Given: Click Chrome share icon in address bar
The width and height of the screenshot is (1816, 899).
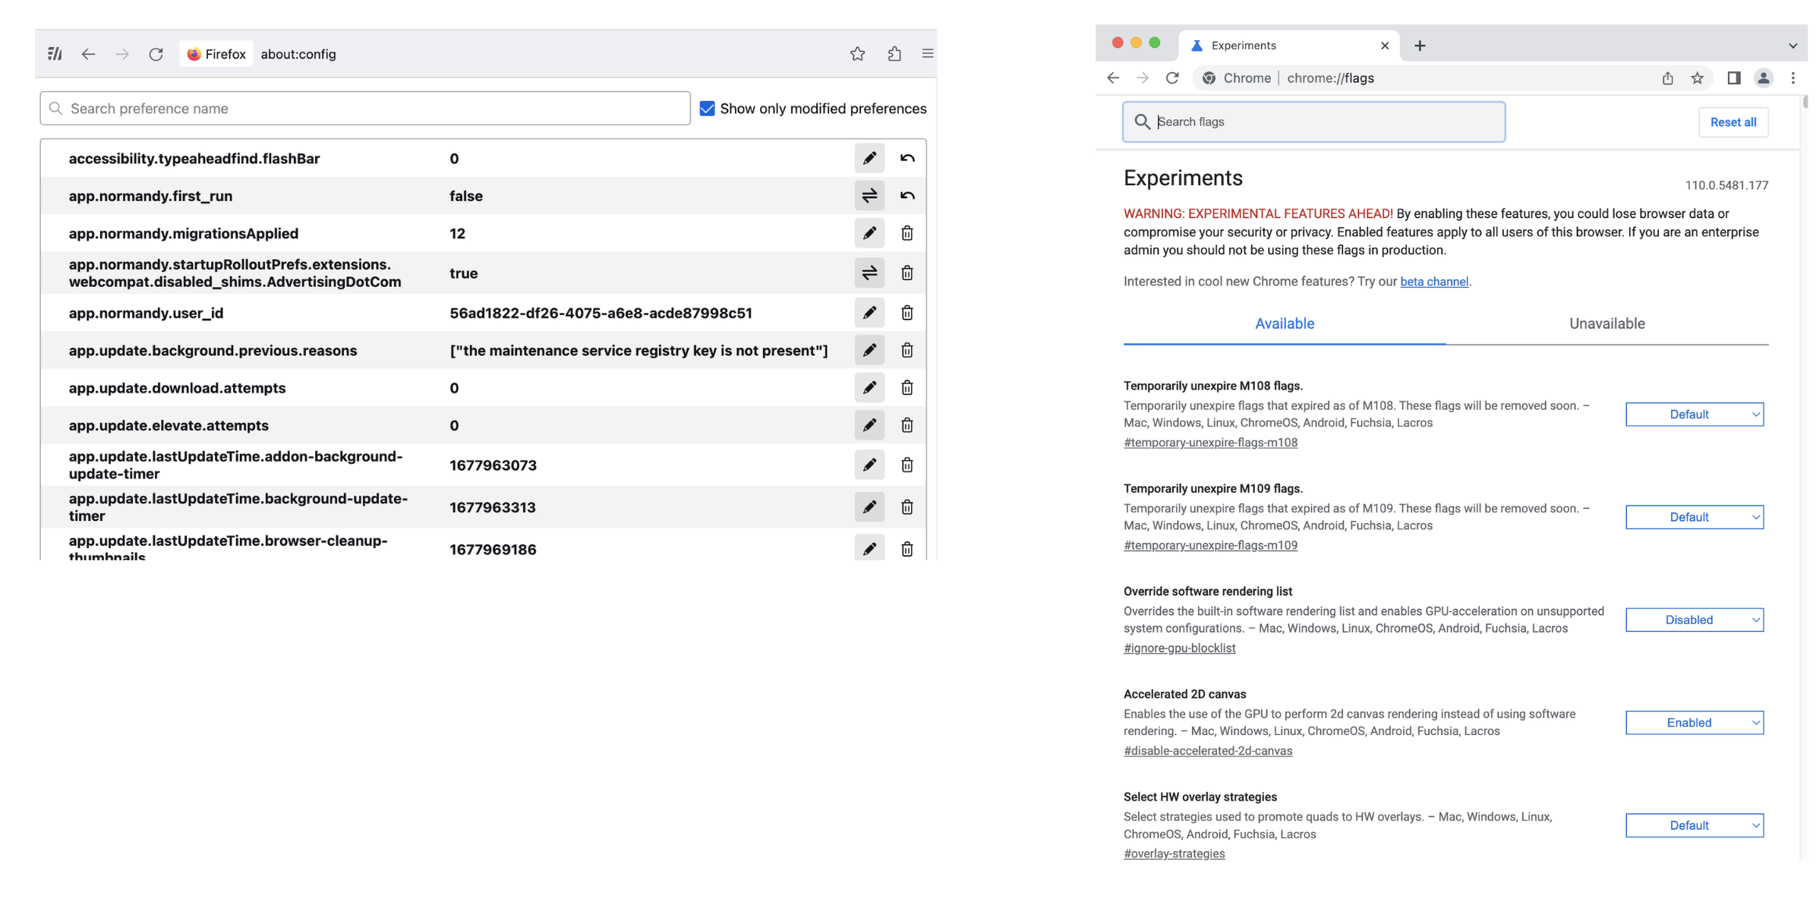Looking at the screenshot, I should tap(1667, 78).
